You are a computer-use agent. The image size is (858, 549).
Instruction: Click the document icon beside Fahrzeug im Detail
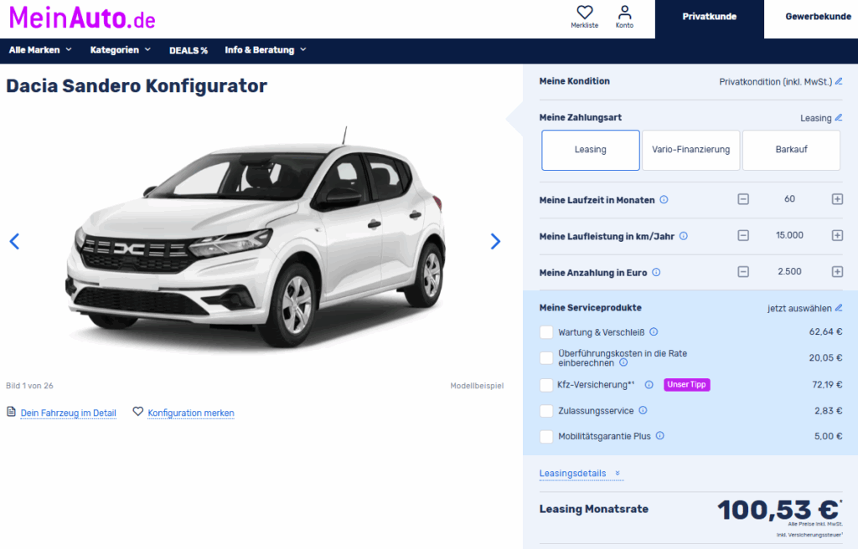[11, 411]
